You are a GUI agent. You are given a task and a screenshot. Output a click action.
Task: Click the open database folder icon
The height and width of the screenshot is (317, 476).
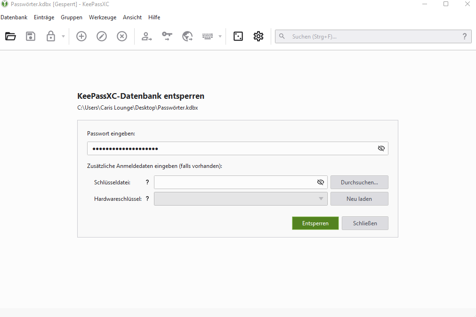pyautogui.click(x=10, y=36)
